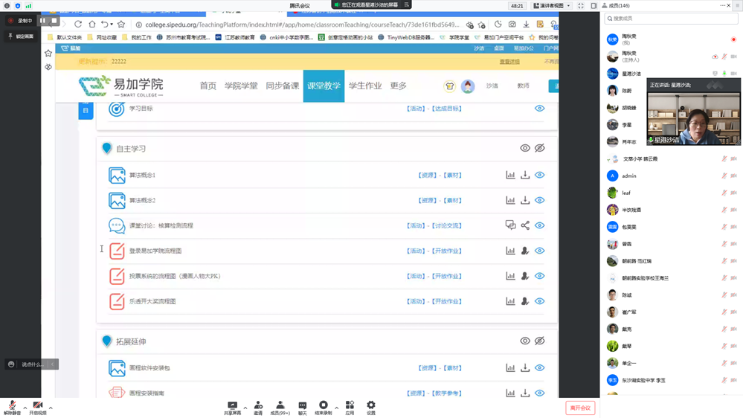Screen dimensions: 743x418
Task: Click the recording pause button
Action: (42, 20)
